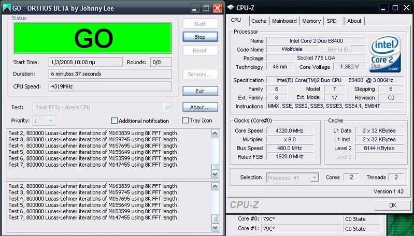Click the Version 1.42 text

coord(389,191)
